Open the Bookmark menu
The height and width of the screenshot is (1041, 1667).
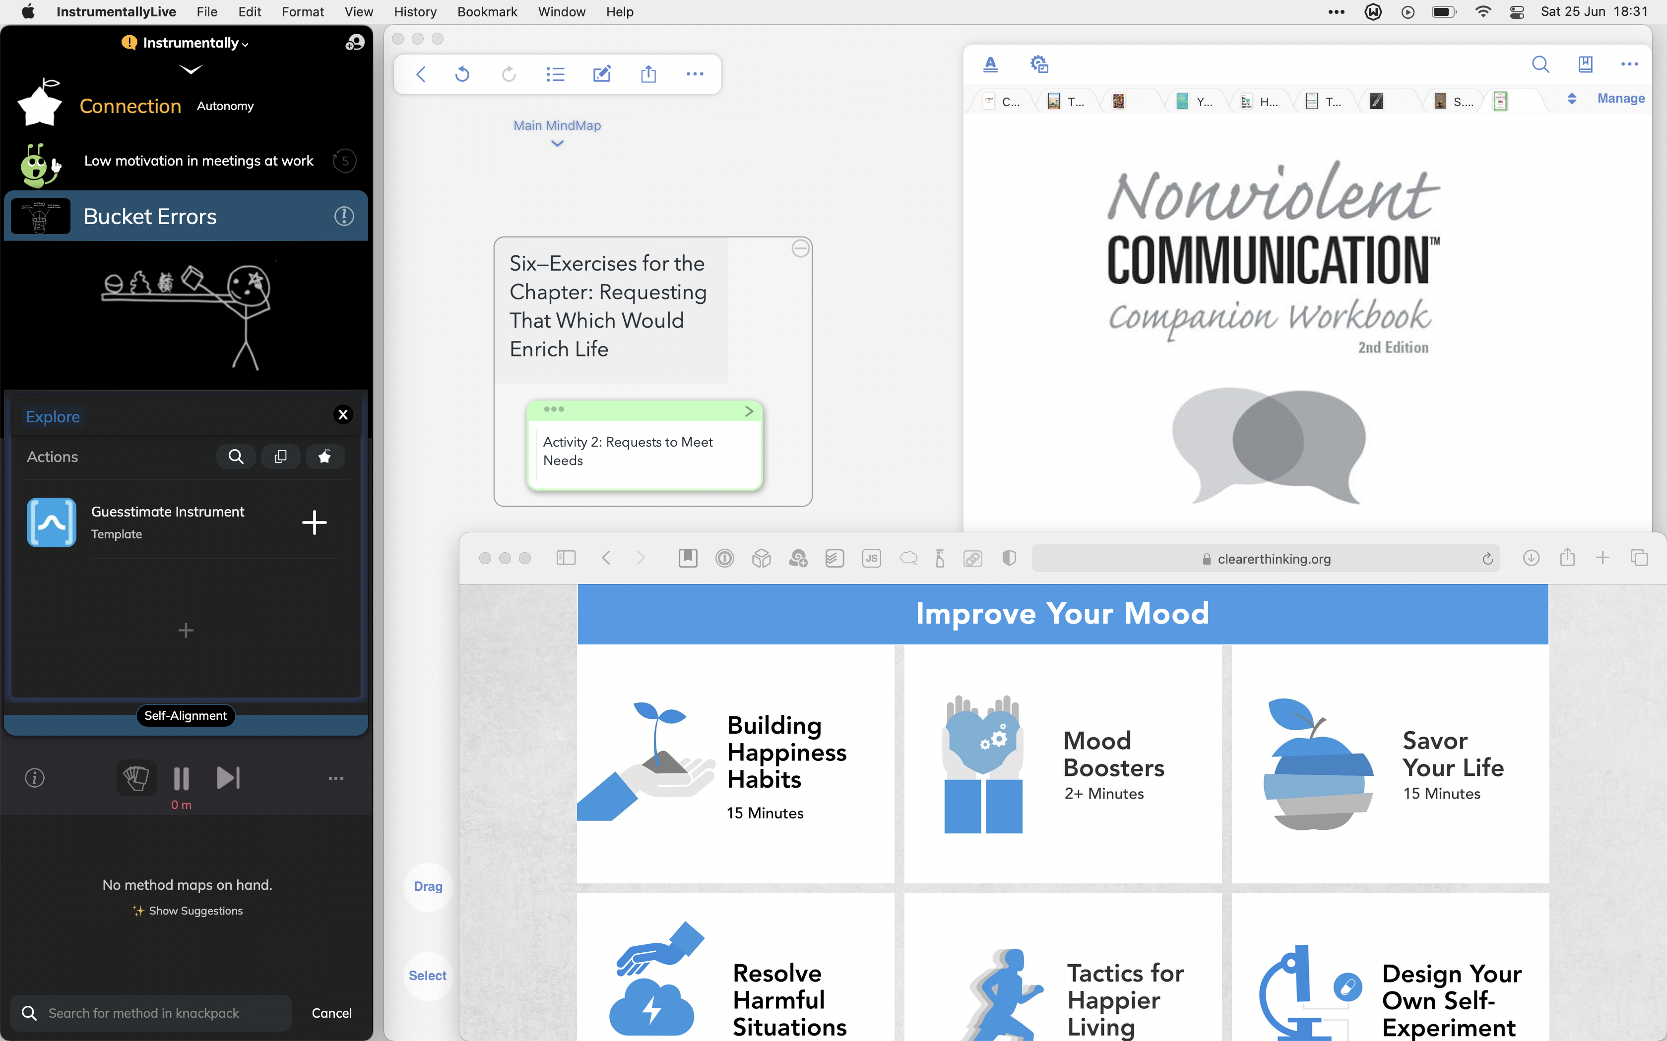[x=487, y=12]
